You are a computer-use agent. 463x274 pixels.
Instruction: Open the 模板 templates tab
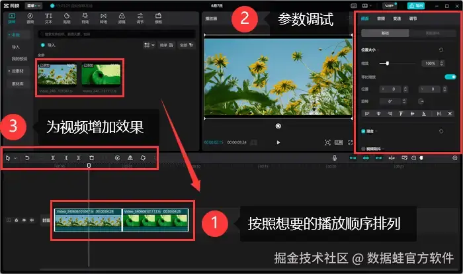click(x=159, y=18)
